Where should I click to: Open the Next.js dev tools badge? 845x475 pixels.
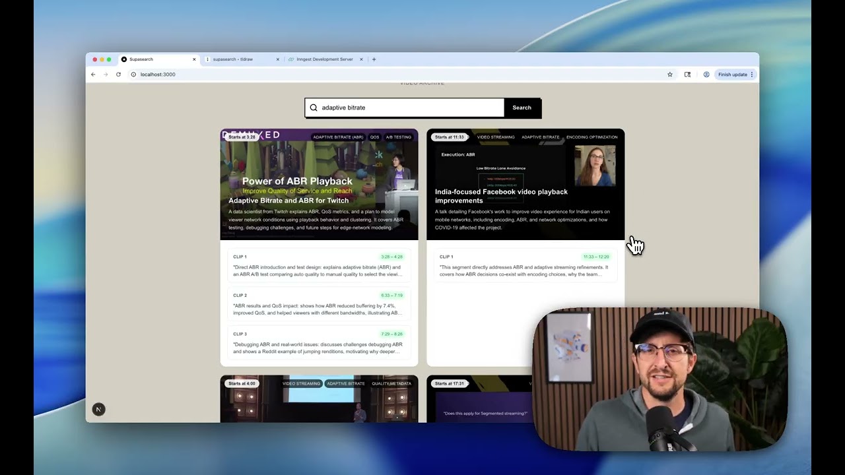pyautogui.click(x=98, y=410)
